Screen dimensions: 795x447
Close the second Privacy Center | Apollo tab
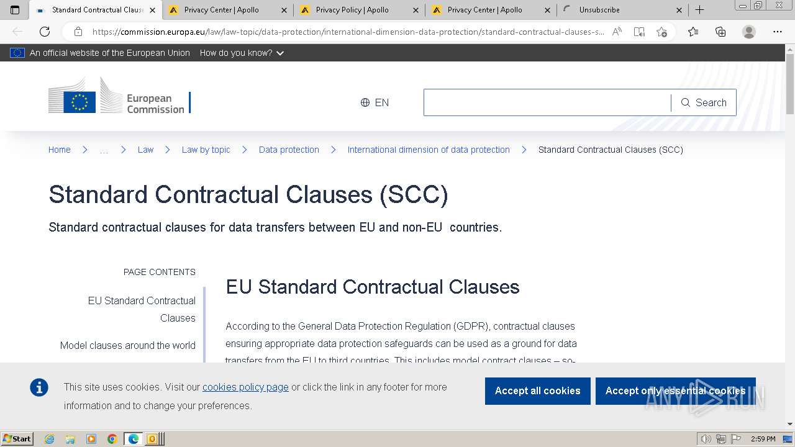tap(548, 10)
